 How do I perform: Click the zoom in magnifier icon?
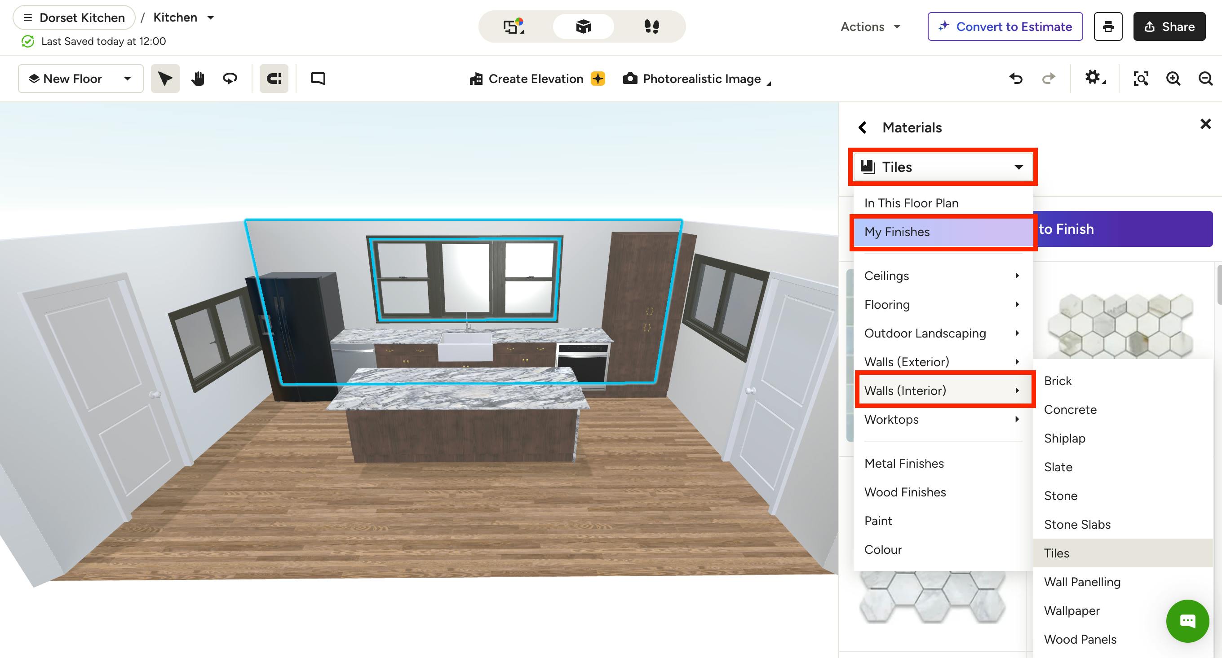pyautogui.click(x=1173, y=79)
